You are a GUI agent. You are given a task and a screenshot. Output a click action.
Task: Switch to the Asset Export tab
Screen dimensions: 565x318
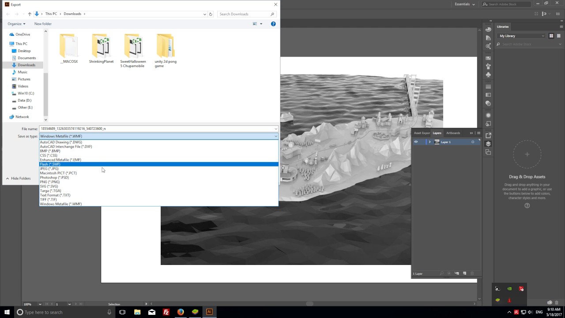click(x=422, y=133)
